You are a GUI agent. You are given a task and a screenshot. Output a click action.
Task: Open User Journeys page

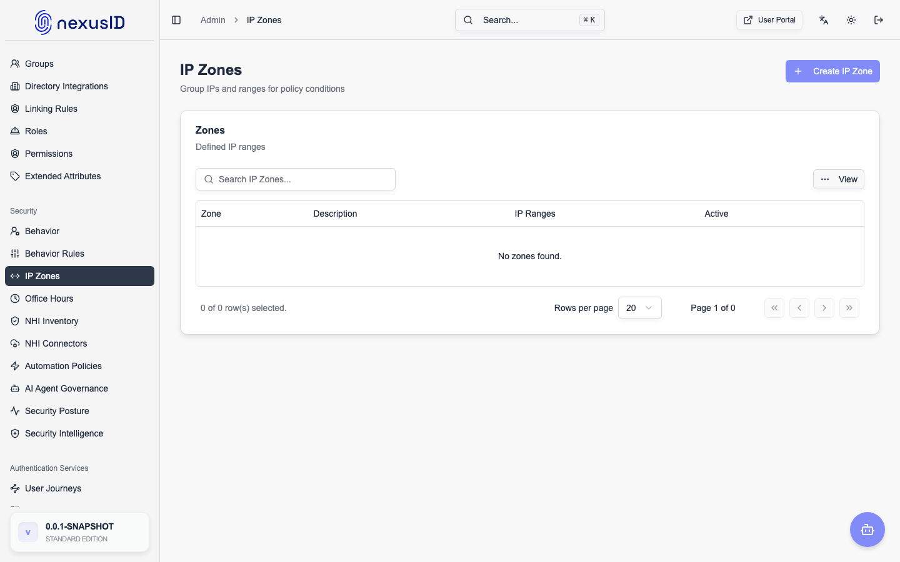pyautogui.click(x=79, y=488)
